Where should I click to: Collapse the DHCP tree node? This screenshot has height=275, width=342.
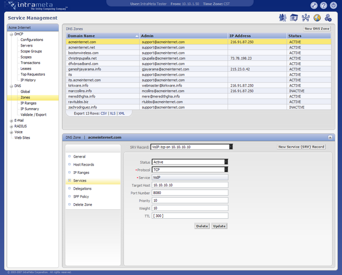click(x=12, y=34)
